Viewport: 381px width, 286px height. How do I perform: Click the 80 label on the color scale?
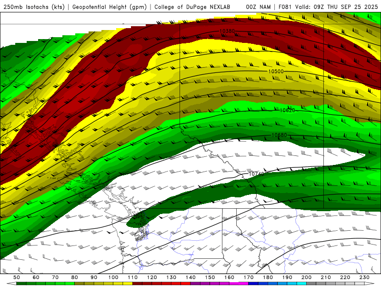click(75, 277)
